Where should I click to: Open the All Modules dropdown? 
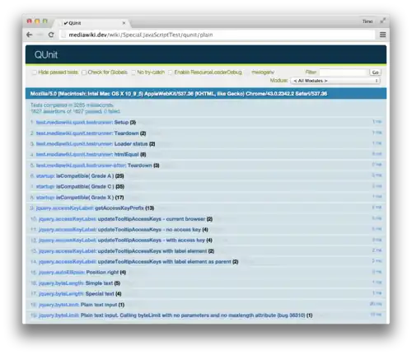click(336, 81)
